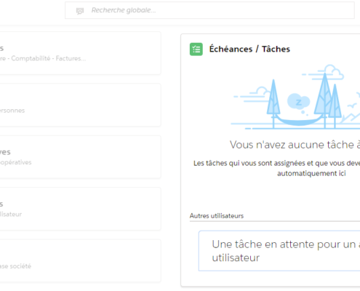Open the card with subtitle ending in 'ersonnes'
The width and height of the screenshot is (360, 291).
(80, 105)
